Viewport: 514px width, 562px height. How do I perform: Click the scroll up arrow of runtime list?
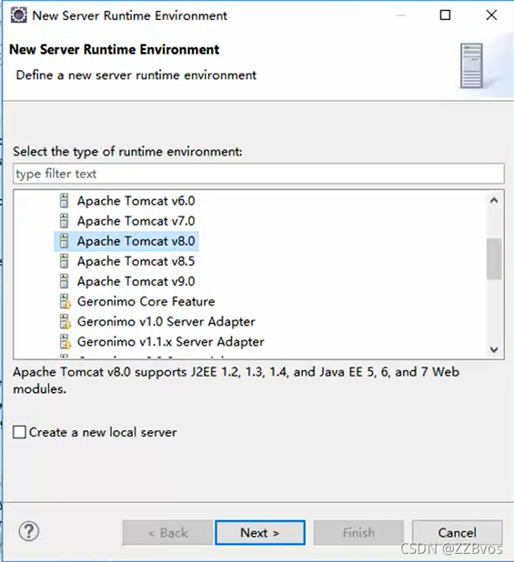(495, 201)
